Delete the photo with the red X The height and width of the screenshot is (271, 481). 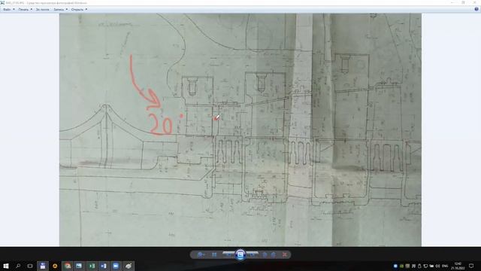coord(285,254)
